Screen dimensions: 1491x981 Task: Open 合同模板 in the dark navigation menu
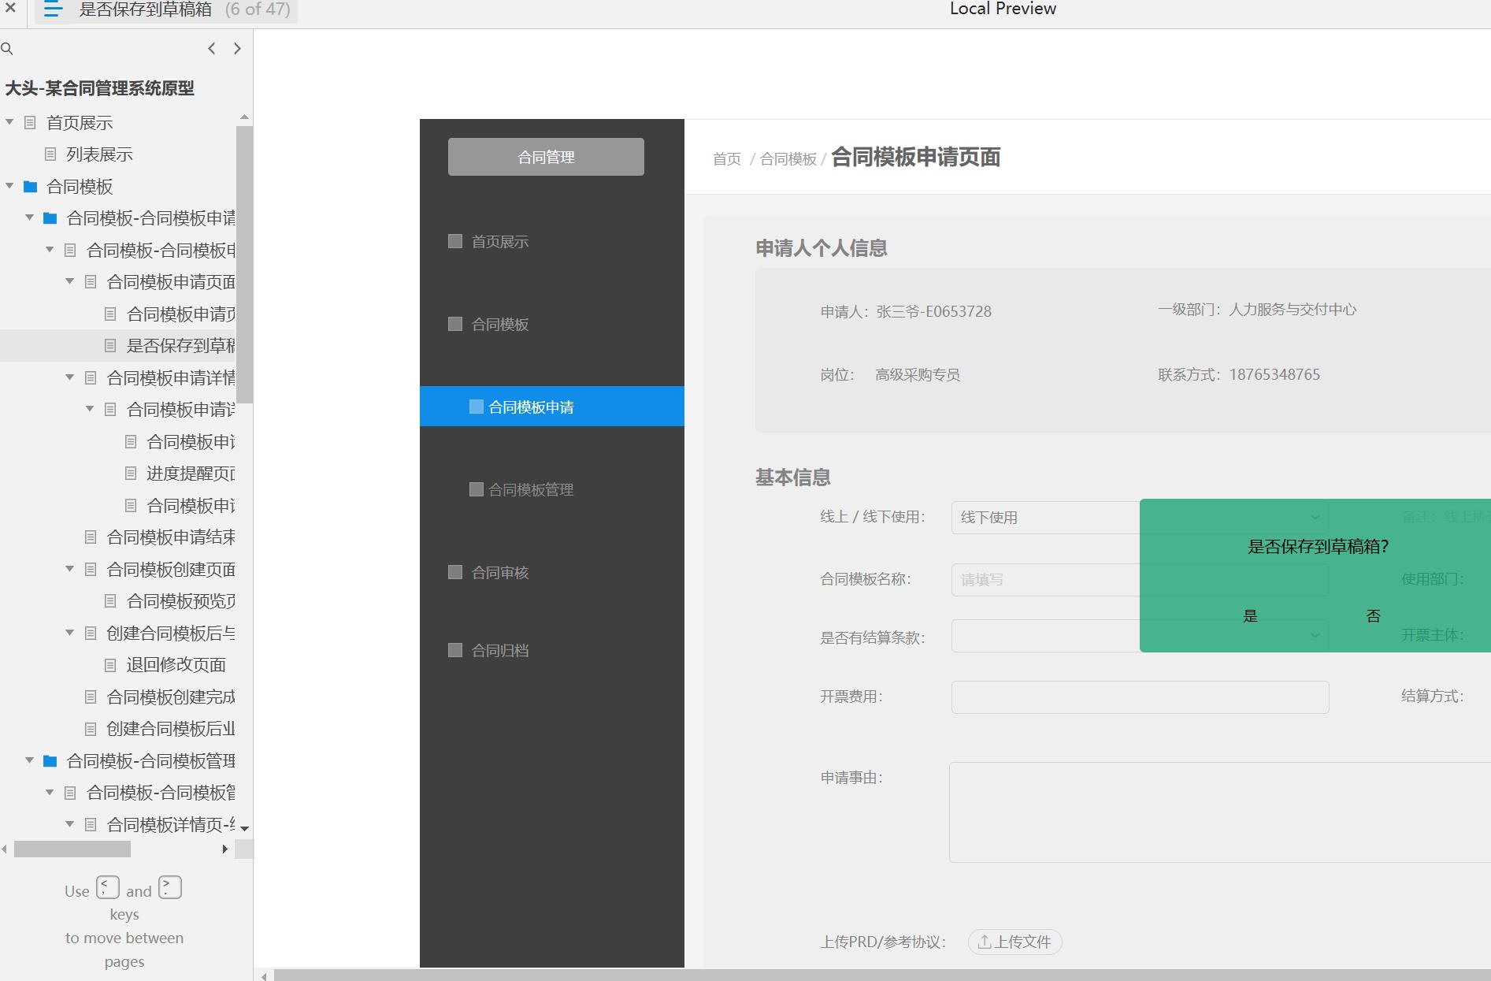pos(499,325)
